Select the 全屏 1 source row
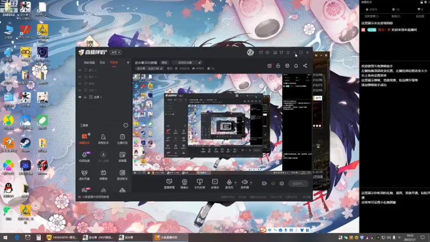The image size is (430, 242). 104,97
